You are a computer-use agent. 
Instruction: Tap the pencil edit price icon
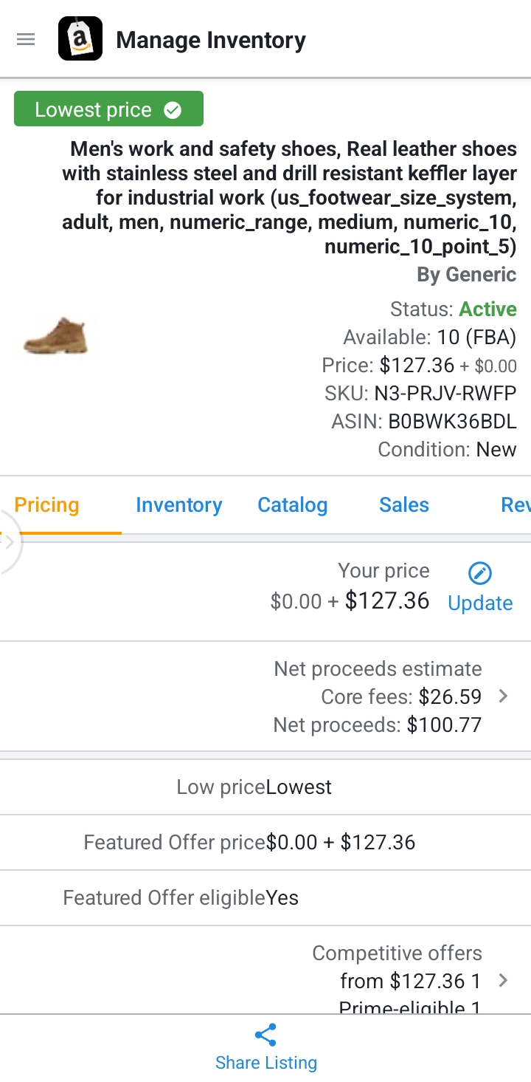pyautogui.click(x=480, y=572)
